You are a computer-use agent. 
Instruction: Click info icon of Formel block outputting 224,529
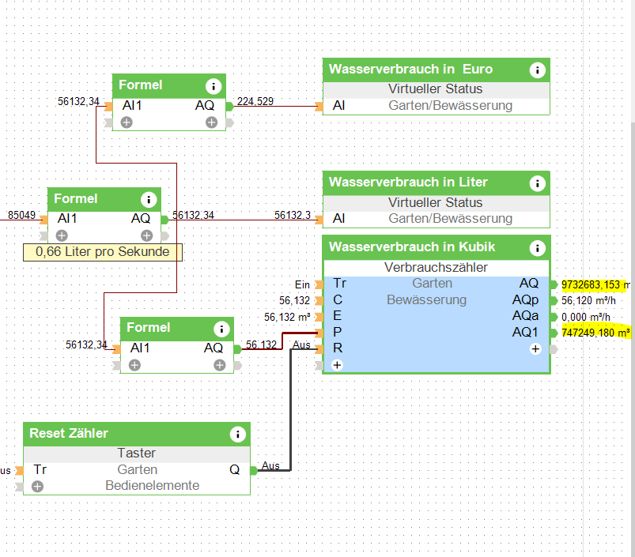point(213,86)
